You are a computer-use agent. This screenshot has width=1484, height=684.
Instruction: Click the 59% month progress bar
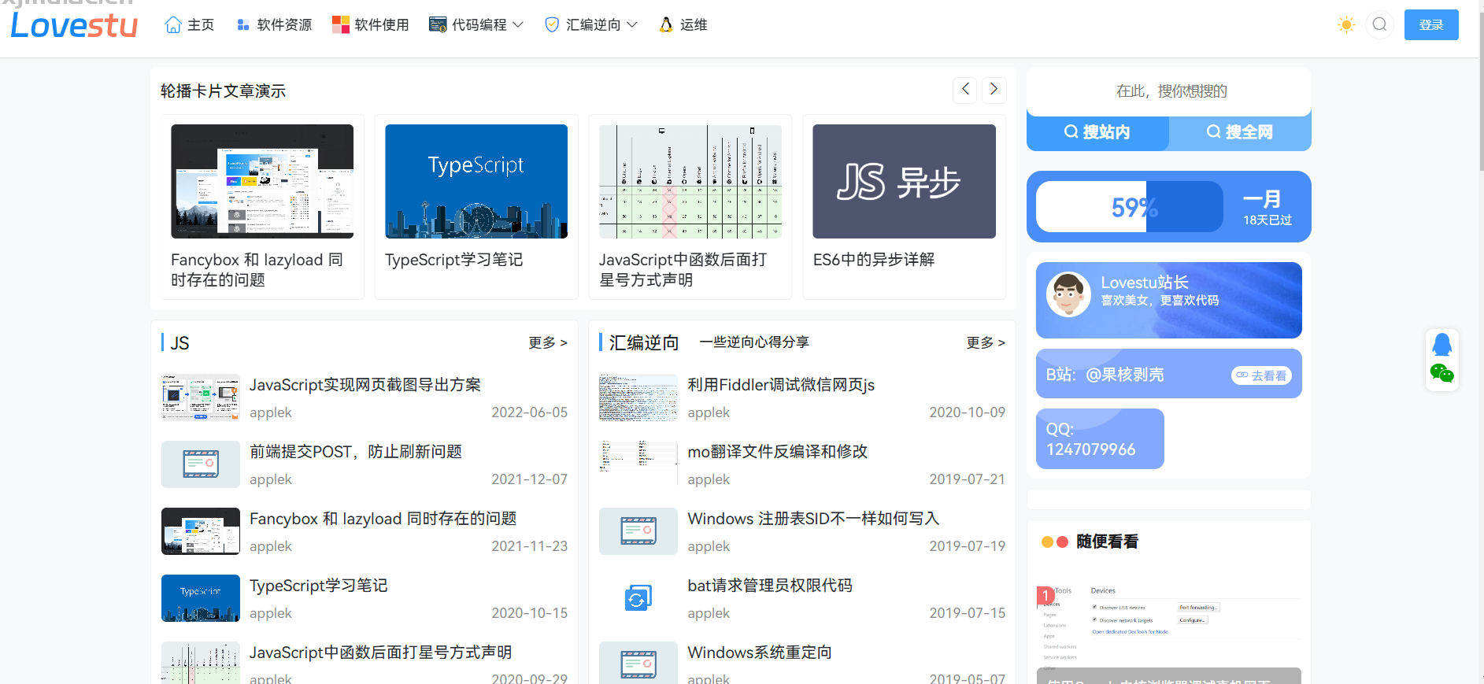click(x=1129, y=207)
